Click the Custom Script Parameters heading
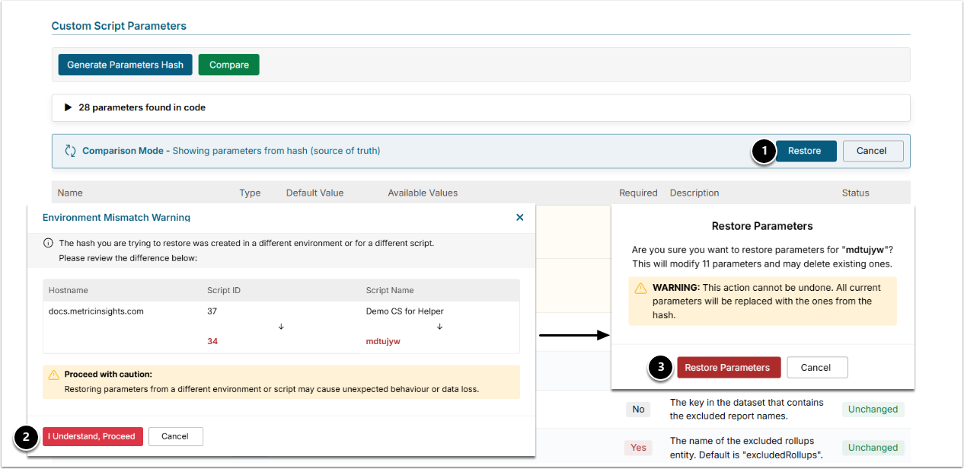The height and width of the screenshot is (469, 964). [x=119, y=26]
